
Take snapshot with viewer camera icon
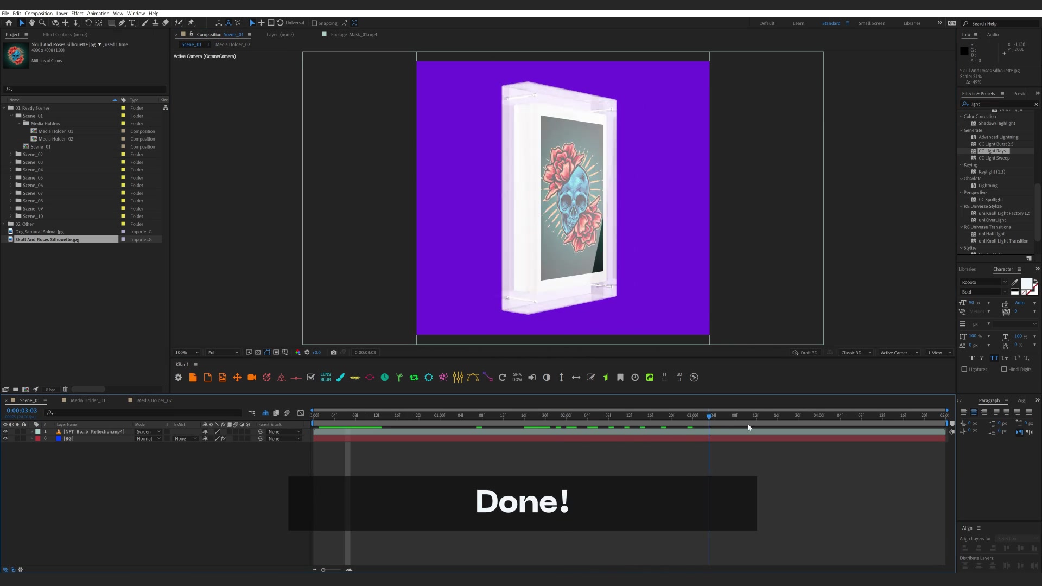pyautogui.click(x=334, y=353)
